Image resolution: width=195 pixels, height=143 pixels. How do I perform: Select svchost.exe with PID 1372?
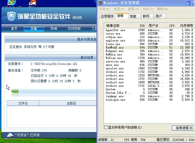149,79
